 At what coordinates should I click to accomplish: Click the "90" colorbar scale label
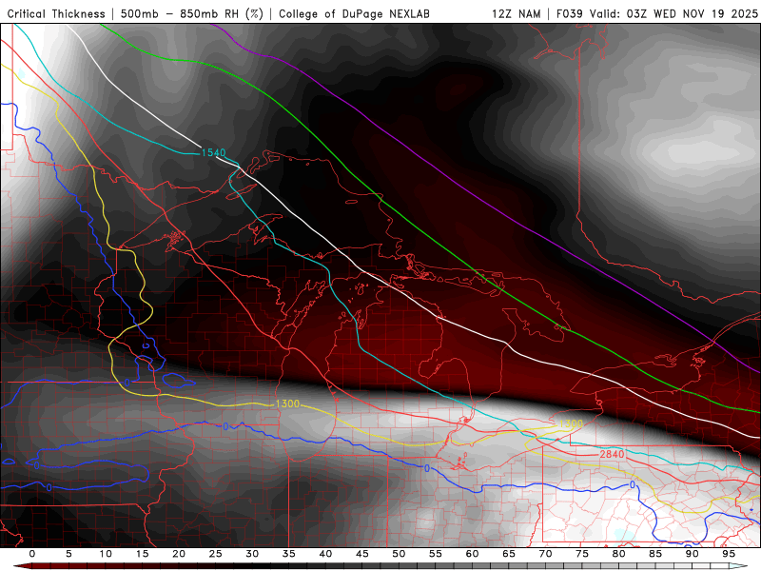(693, 554)
